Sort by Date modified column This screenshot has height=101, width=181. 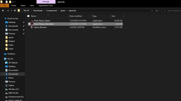click(x=76, y=16)
